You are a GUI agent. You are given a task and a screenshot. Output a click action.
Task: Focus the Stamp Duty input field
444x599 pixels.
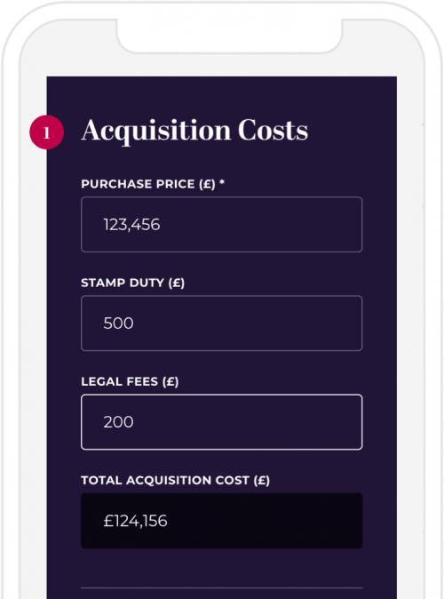pyautogui.click(x=221, y=323)
